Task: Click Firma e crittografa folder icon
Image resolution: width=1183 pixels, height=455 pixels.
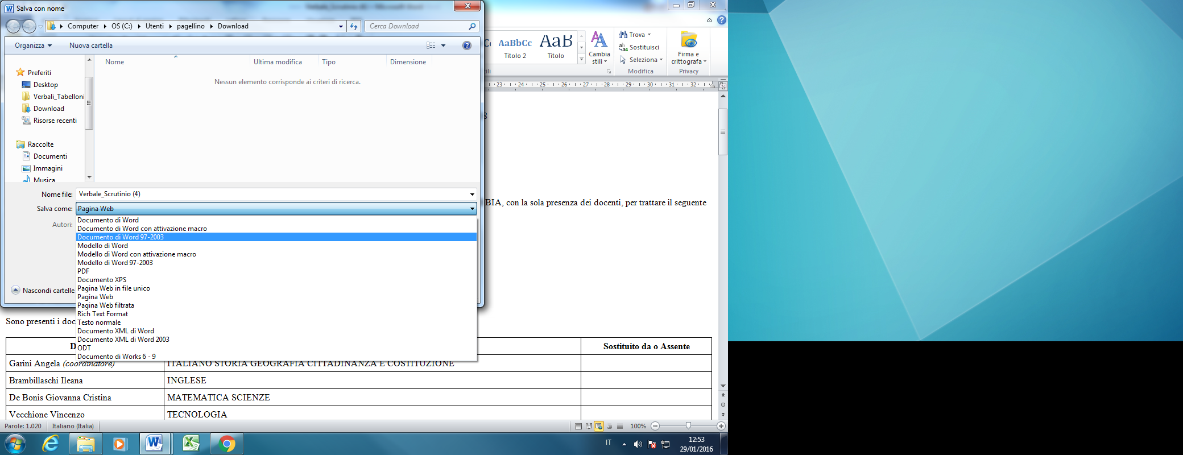Action: coord(689,40)
